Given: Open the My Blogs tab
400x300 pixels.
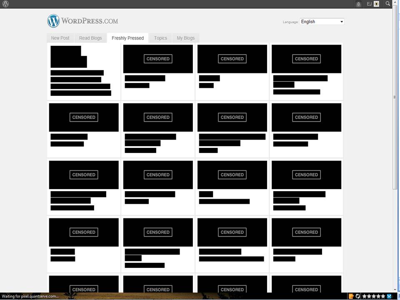Looking at the screenshot, I should point(185,38).
